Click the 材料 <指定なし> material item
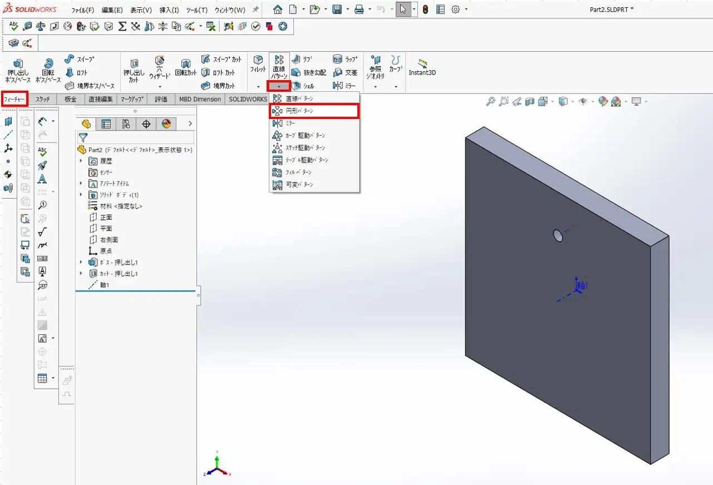This screenshot has height=485, width=713. point(121,206)
